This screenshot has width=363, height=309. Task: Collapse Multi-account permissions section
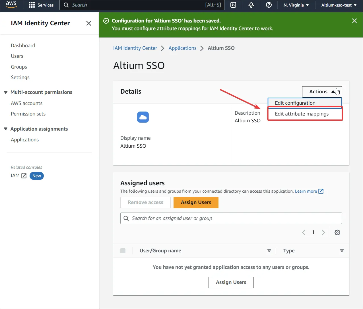[x=6, y=92]
